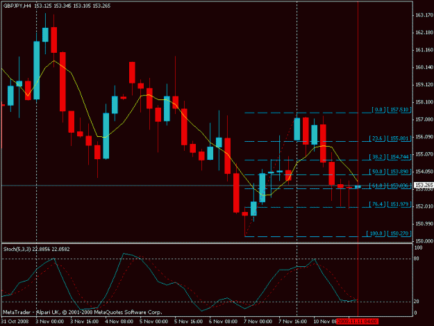The height and width of the screenshot is (326, 434).
Task: Click the 5 Nov 16:00 time axis label
Action: [188, 322]
